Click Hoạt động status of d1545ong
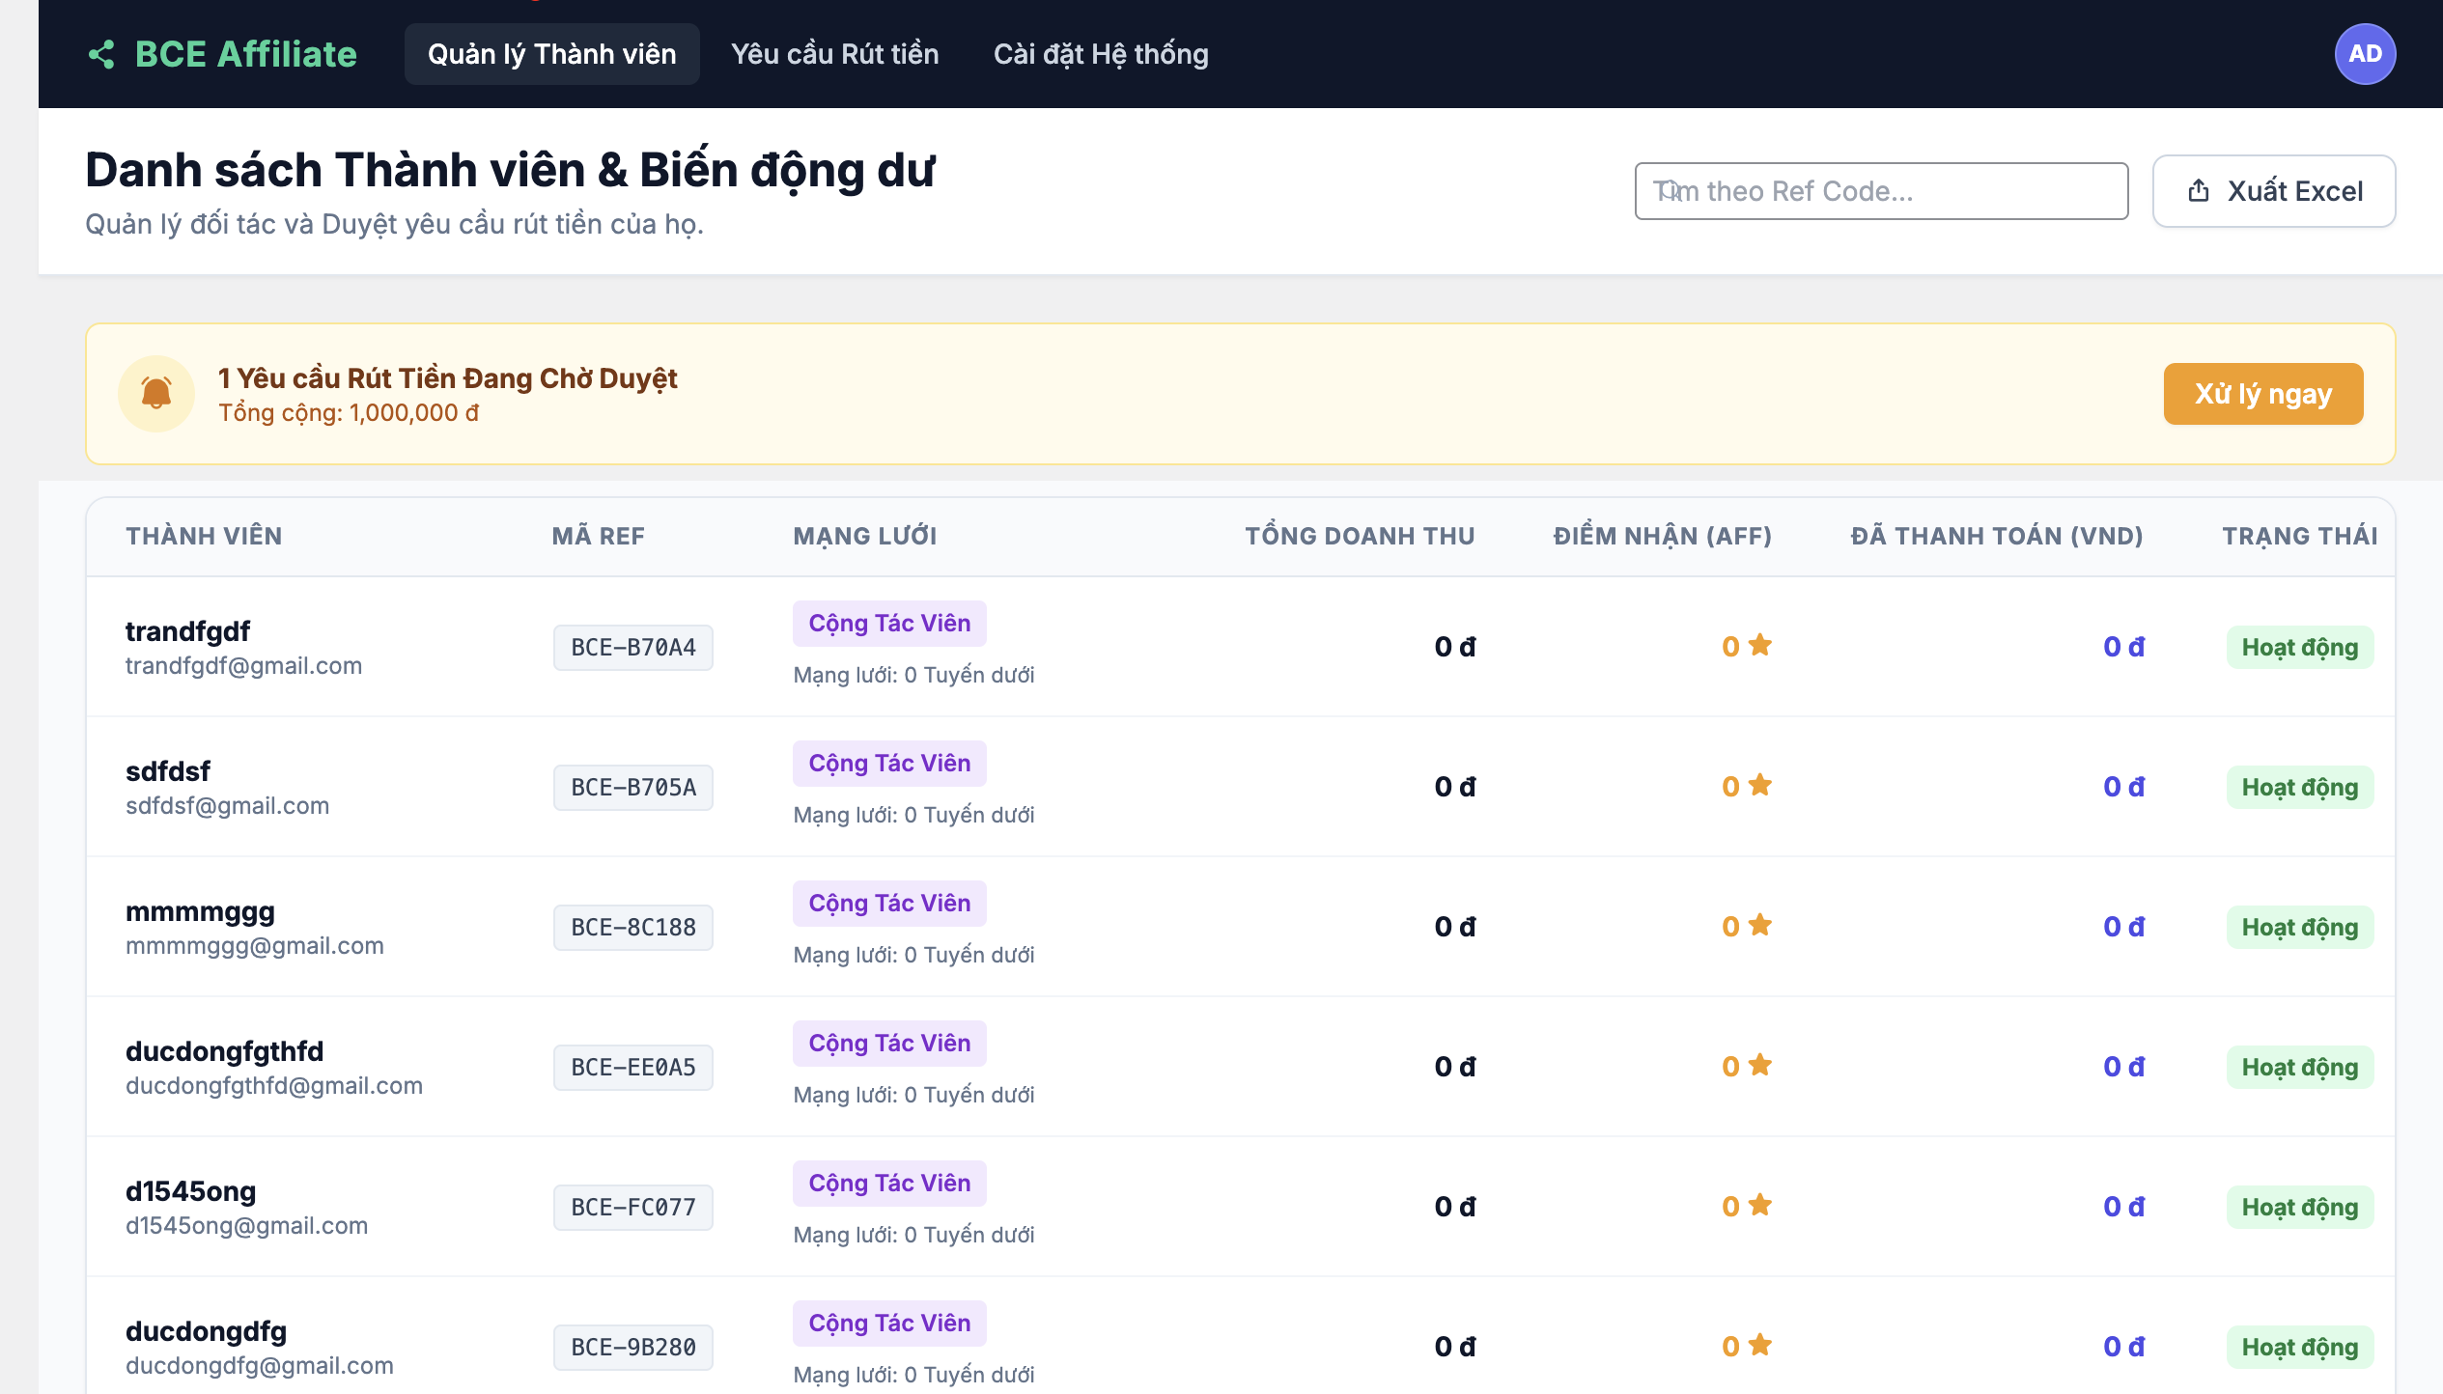 (2300, 1207)
